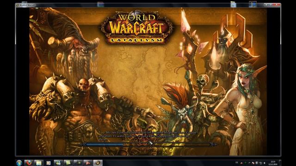Click the Show Desktop strip

pyautogui.click(x=280, y=163)
